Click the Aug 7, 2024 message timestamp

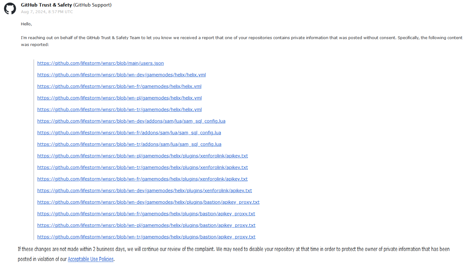pos(47,12)
